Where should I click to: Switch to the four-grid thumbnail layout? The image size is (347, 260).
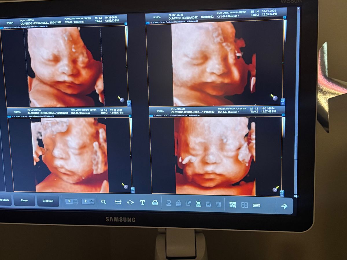(245, 205)
